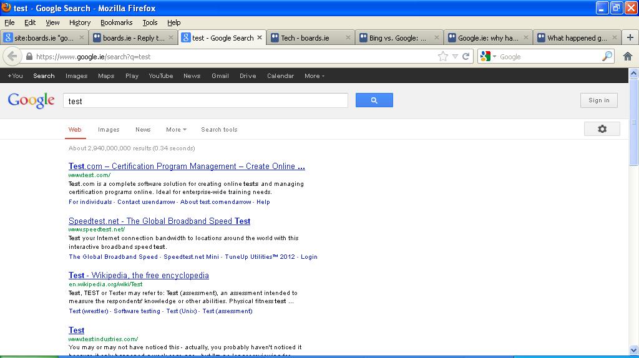639x358 pixels.
Task: Open 'Speedtest.net Mini' sitelink
Action: [191, 257]
